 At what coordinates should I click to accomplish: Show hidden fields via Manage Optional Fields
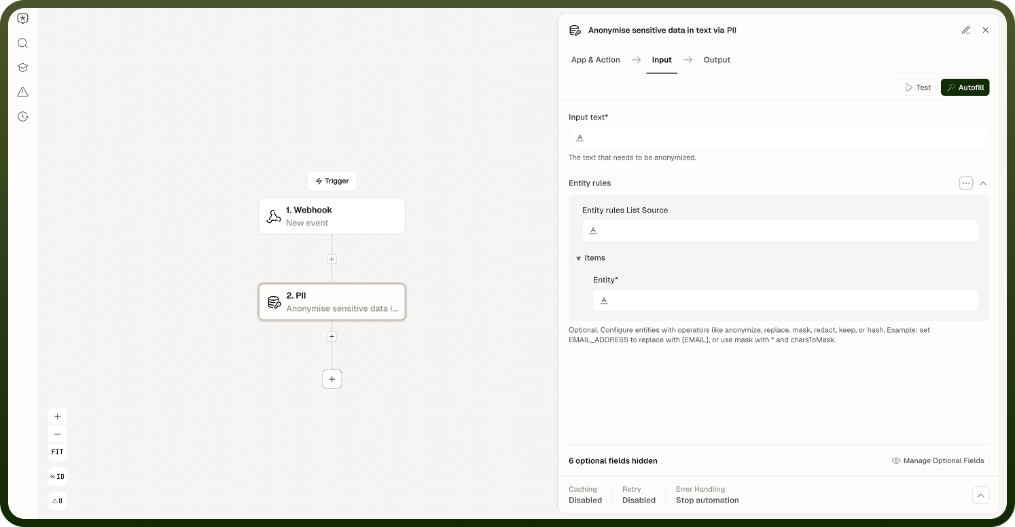click(x=938, y=460)
